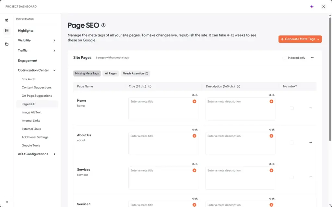Click the Home meta description field

240,109
